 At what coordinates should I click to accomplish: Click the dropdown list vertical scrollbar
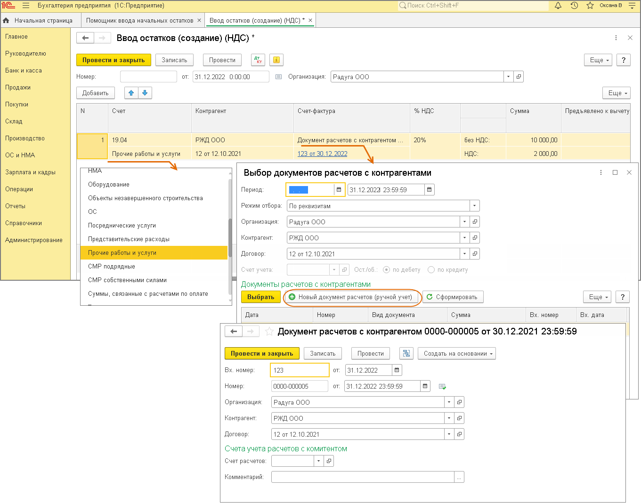point(230,238)
